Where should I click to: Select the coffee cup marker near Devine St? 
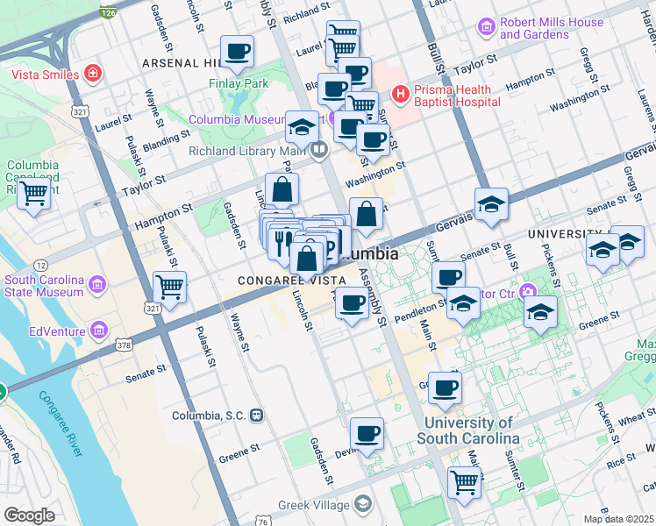tap(367, 433)
